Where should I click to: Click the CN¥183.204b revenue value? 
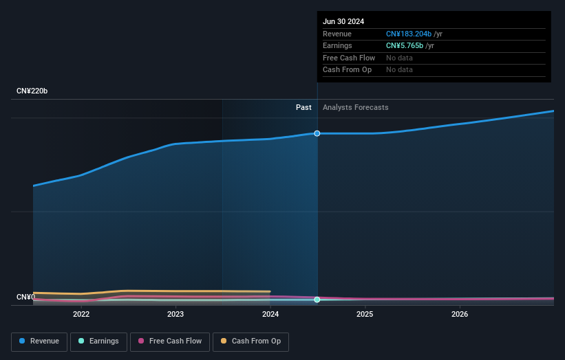pyautogui.click(x=409, y=34)
